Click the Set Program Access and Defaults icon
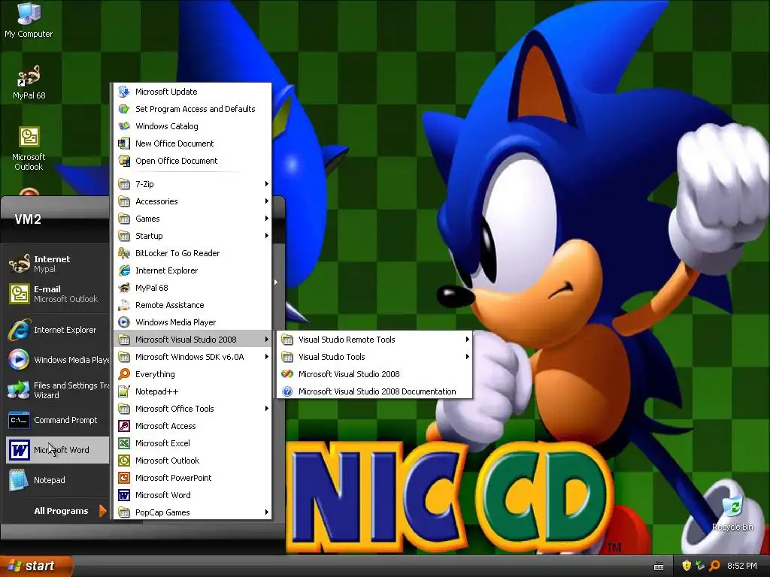770x577 pixels. [124, 109]
